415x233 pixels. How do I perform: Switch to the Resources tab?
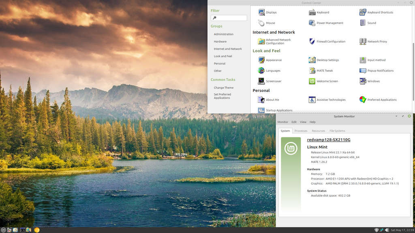[319, 131]
